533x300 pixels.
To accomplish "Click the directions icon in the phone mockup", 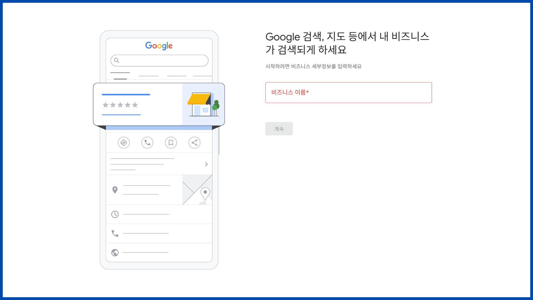I will 124,143.
